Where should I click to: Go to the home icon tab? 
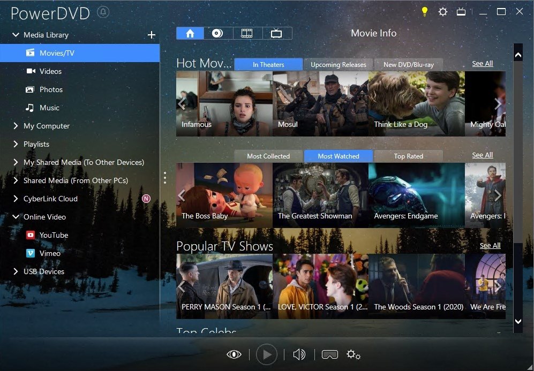190,33
